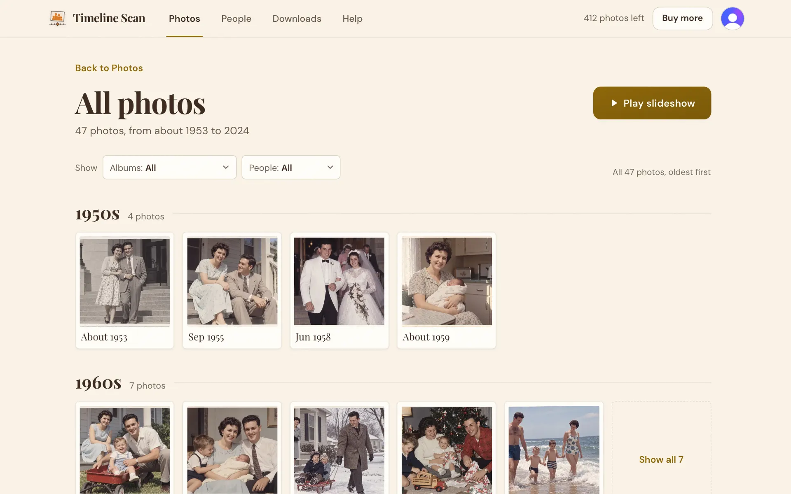Open the Downloads menu item
This screenshot has width=791, height=494.
(x=297, y=19)
